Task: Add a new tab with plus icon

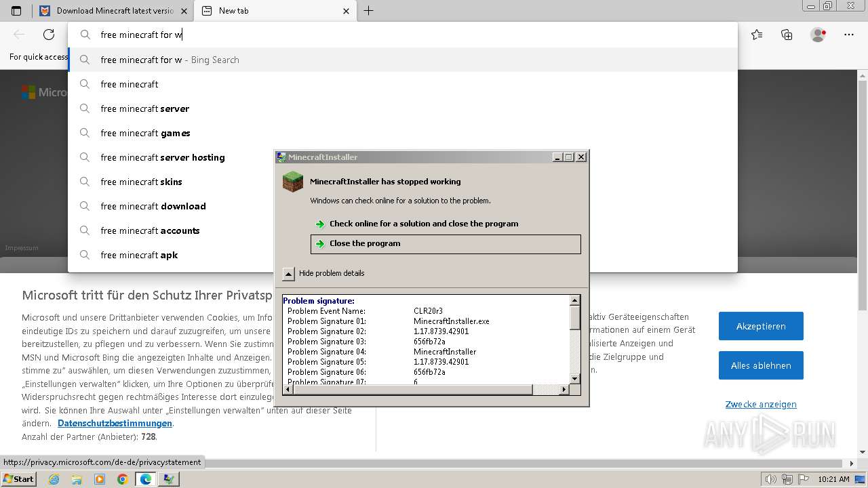Action: [368, 11]
